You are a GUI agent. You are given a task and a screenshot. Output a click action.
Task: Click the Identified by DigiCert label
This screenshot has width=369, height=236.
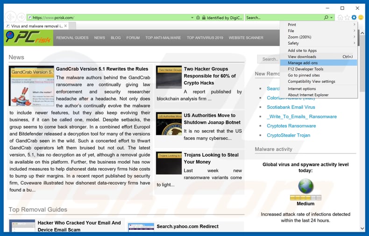pyautogui.click(x=225, y=18)
